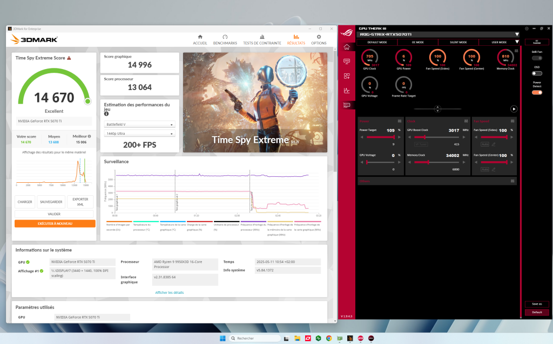The width and height of the screenshot is (553, 344).
Task: Click the Default button in GPU Tweak
Action: coord(537,312)
